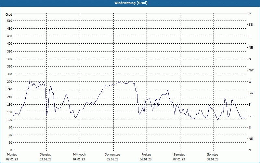The image size is (260, 163).
Task: Click the 'NE' compass label at 45 degrees
Action: [x=251, y=139]
